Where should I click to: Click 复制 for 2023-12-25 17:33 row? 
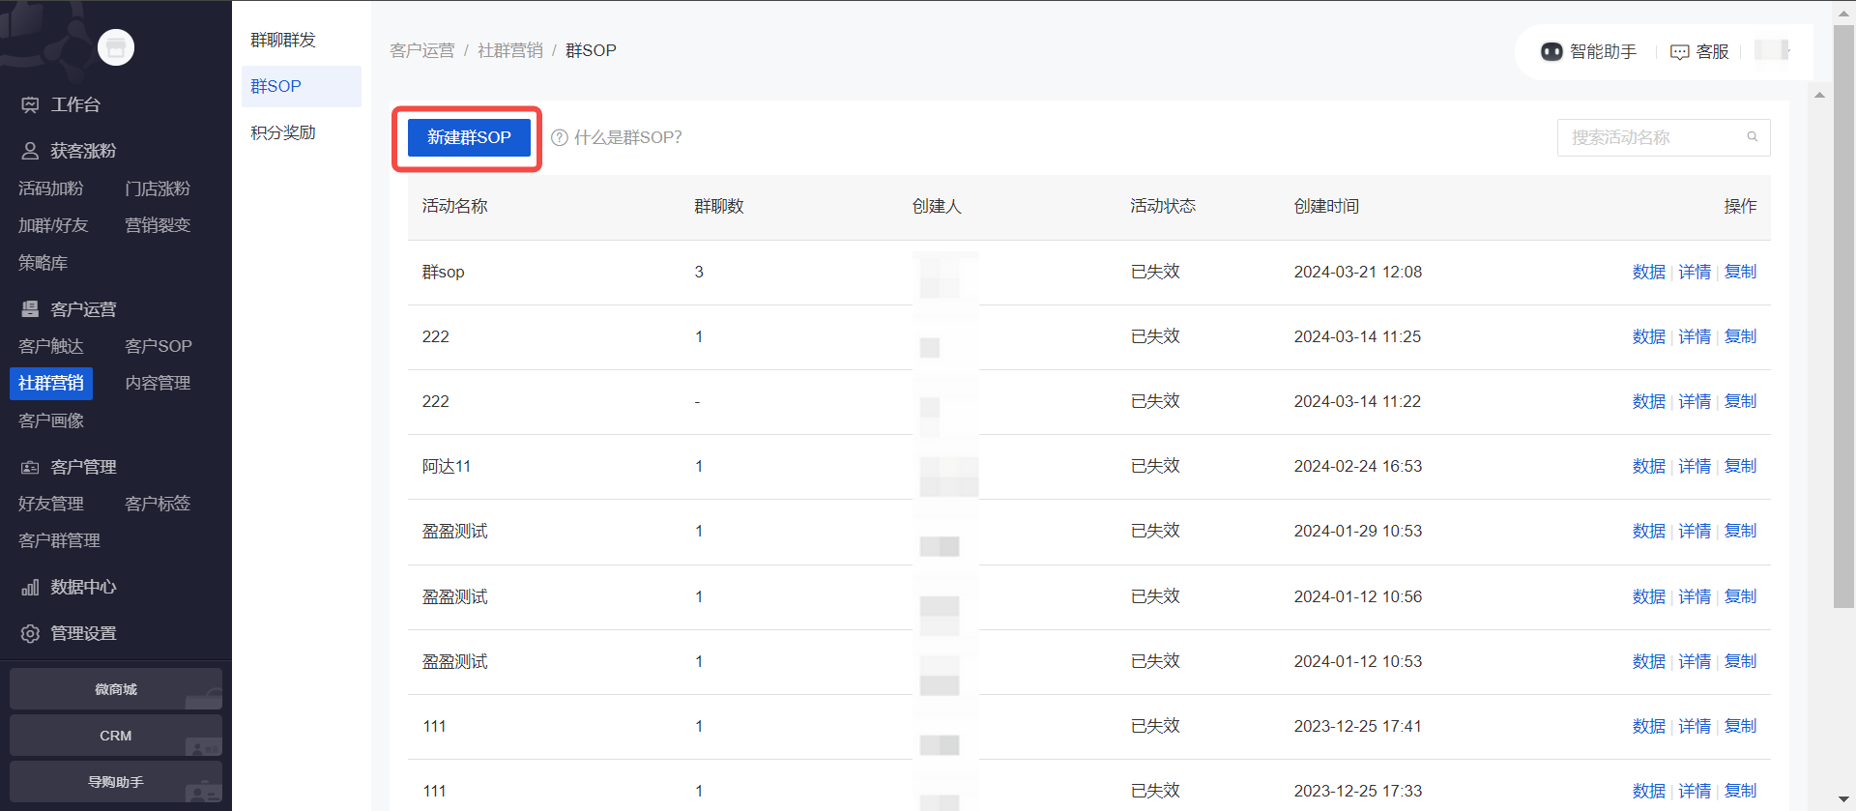[x=1740, y=791]
